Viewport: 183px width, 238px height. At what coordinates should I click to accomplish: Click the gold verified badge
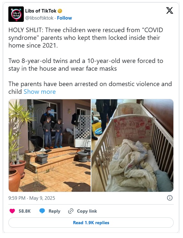(60, 11)
